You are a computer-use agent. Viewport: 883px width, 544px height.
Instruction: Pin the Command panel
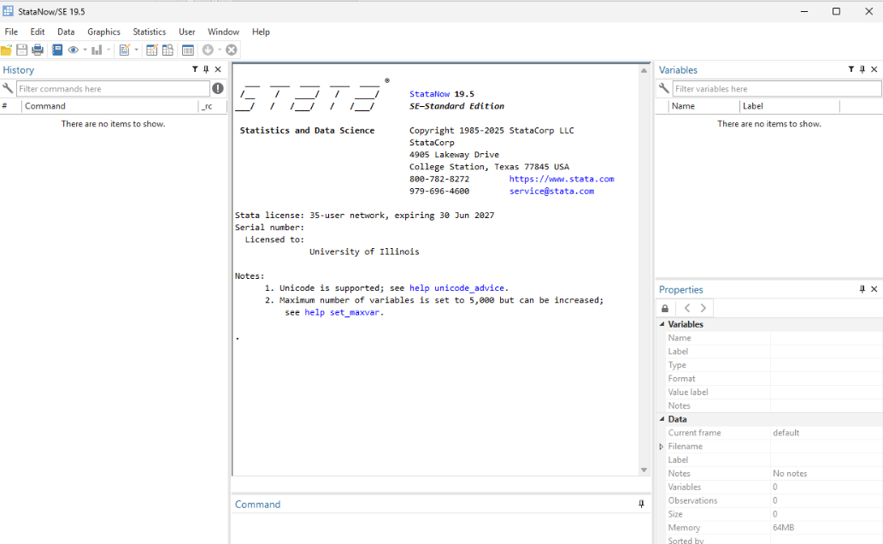(641, 504)
